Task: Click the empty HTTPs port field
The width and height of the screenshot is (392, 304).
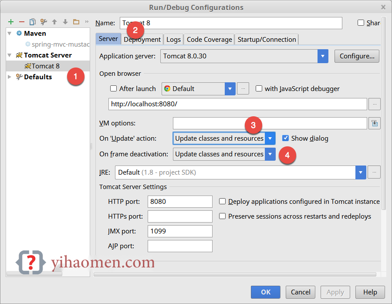Action: [x=180, y=216]
